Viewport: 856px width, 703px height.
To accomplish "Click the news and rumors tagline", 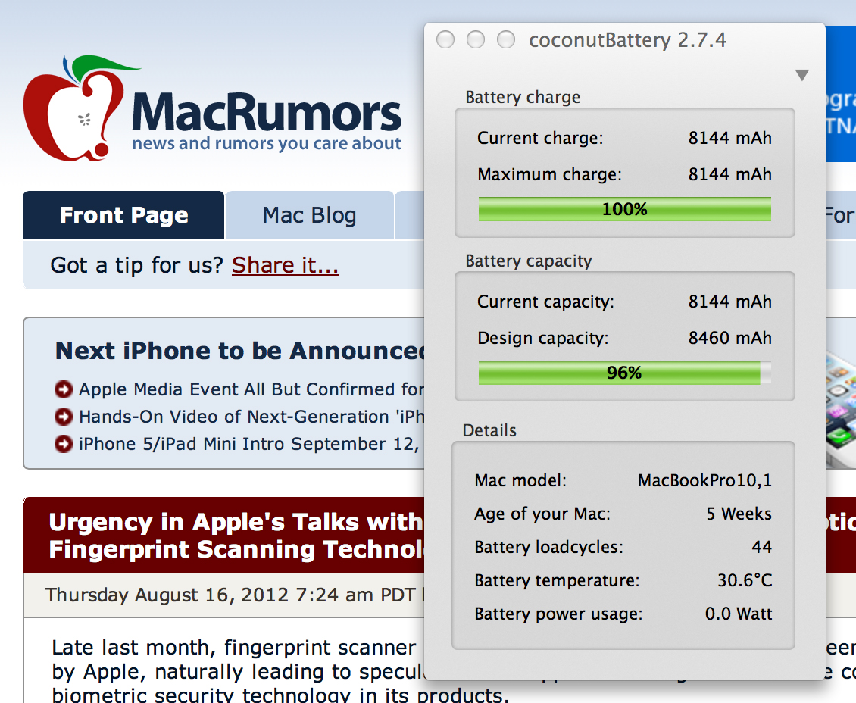I will click(x=267, y=143).
